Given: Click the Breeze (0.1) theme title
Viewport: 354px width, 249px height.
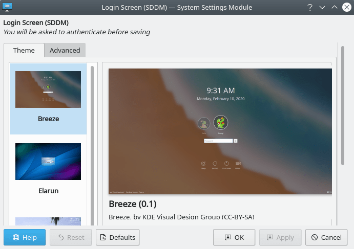Looking at the screenshot, I should 133,204.
